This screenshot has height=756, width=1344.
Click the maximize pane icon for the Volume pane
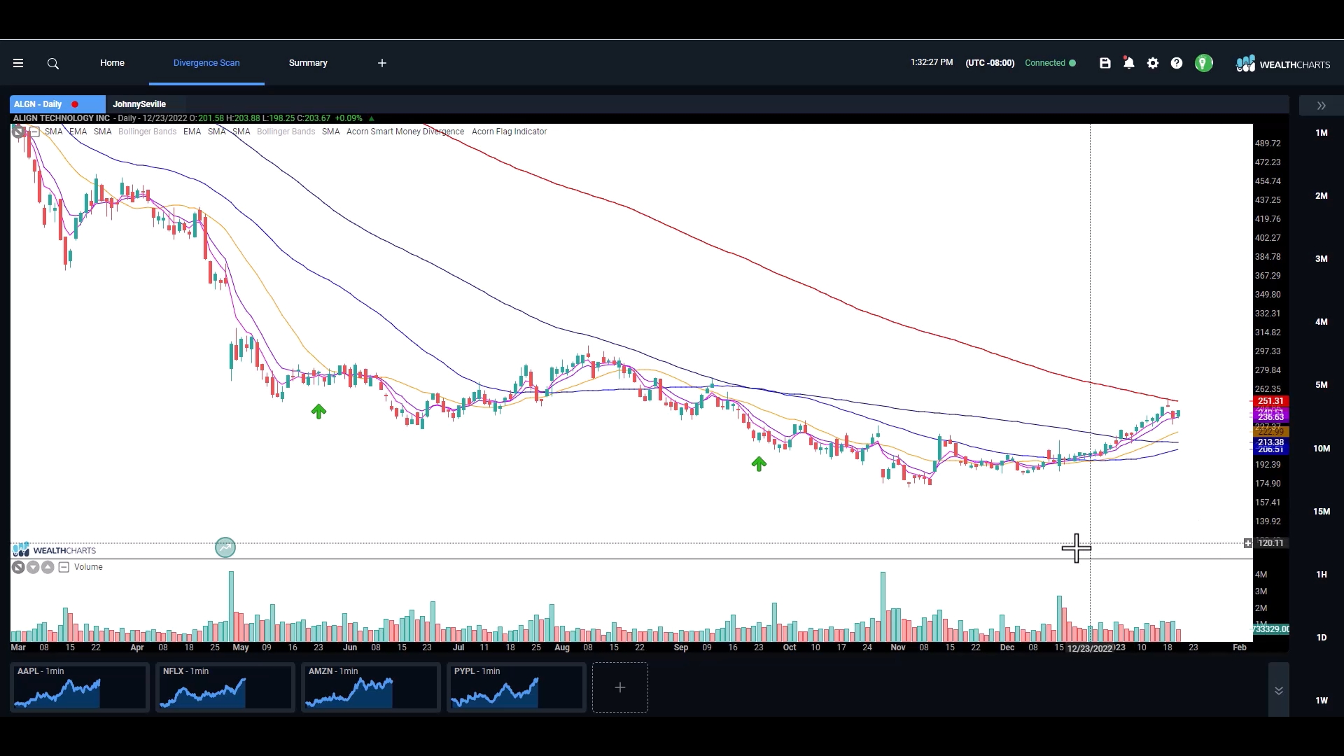[x=18, y=567]
